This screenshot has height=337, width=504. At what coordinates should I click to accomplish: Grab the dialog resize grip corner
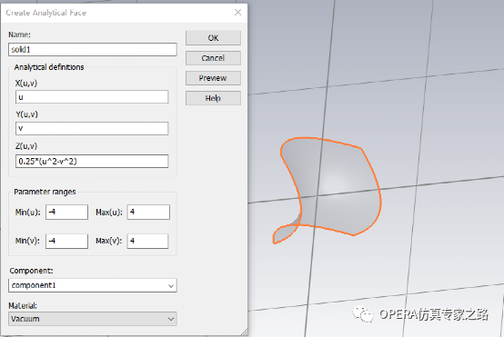[245, 332]
